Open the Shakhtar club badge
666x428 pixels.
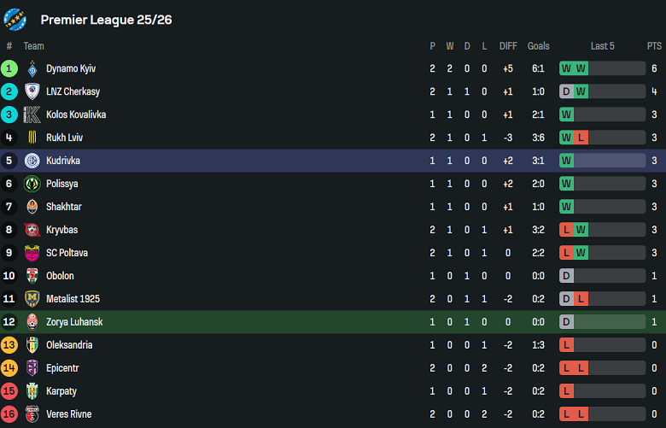(32, 207)
